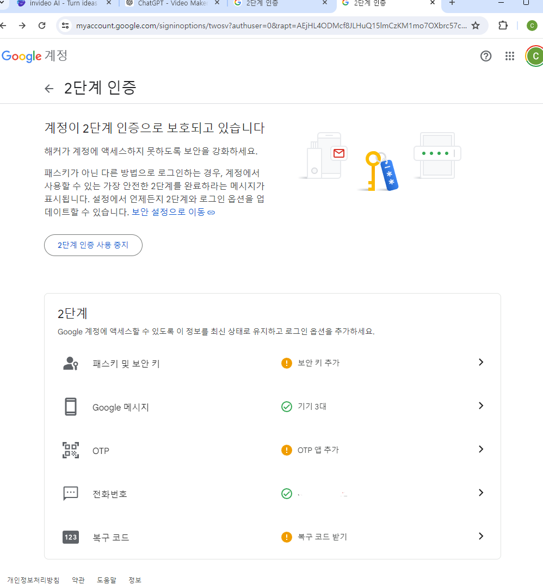Close the ChatGPT tab
The image size is (543, 585).
point(217,3)
